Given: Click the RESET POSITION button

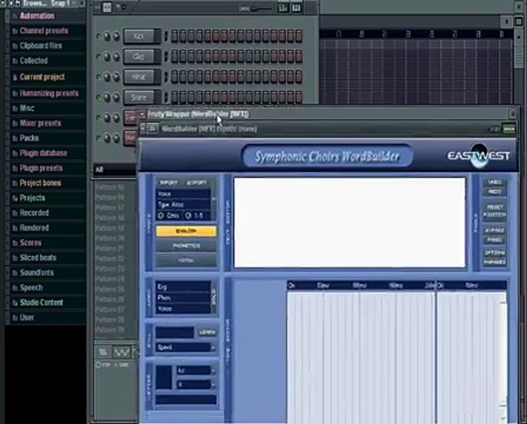Looking at the screenshot, I should point(495,211).
